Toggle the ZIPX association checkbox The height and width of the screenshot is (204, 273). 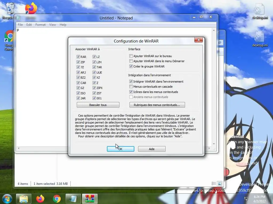[94, 88]
